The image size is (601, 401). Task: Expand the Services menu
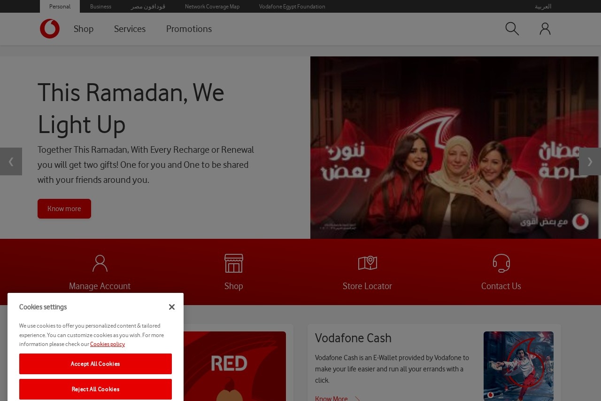130,29
